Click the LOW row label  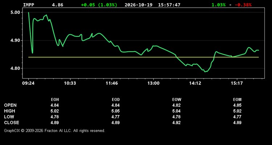[9, 117]
